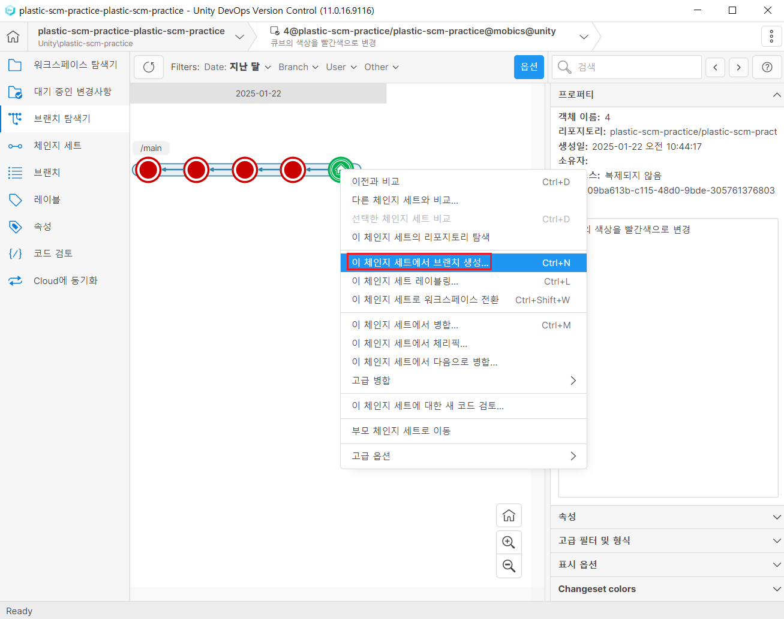Open 레이블 sidebar view
This screenshot has width=784, height=619.
tap(65, 200)
